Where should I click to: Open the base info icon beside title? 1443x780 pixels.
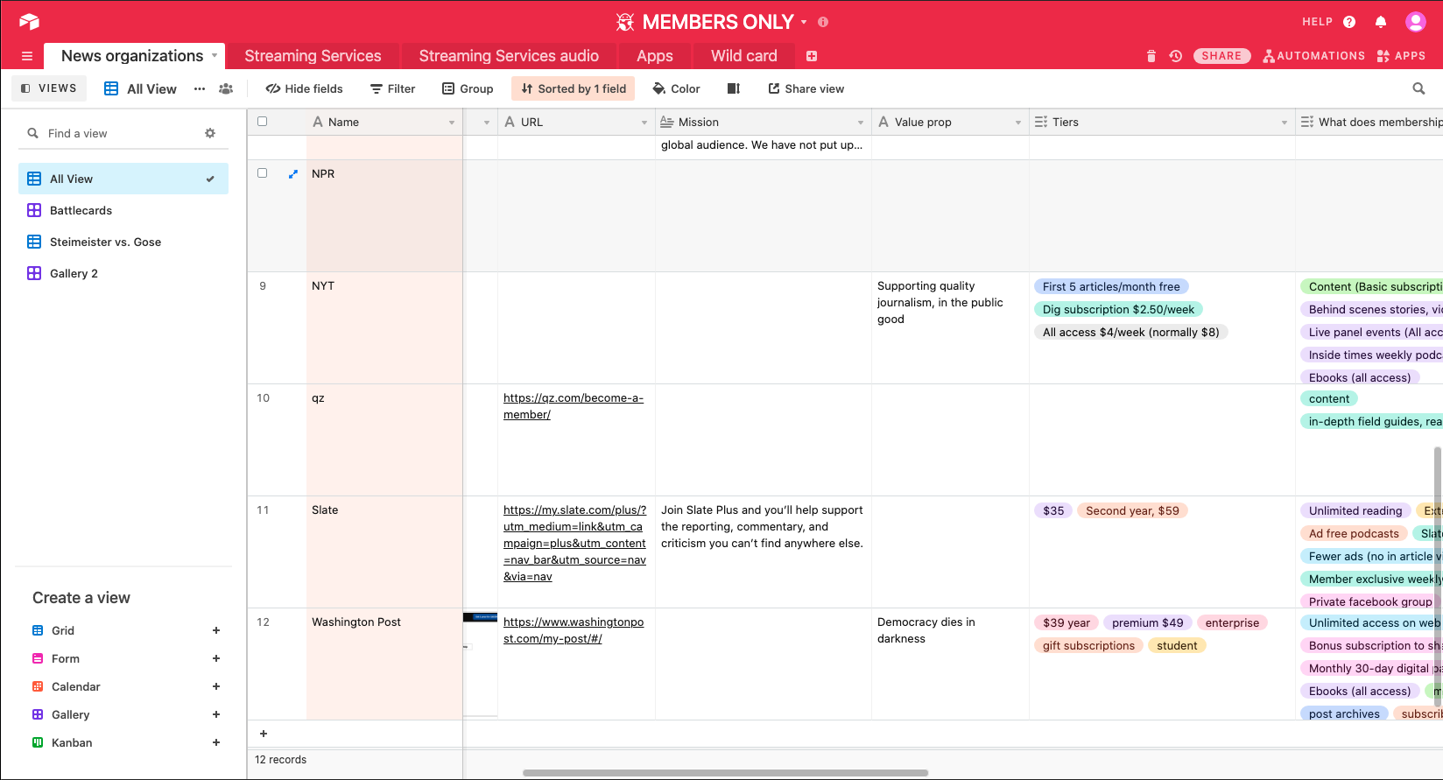823,22
